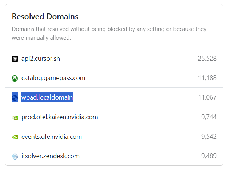Click the 9,489 count for zendesk
Image resolution: width=225 pixels, height=169 pixels.
(x=209, y=156)
